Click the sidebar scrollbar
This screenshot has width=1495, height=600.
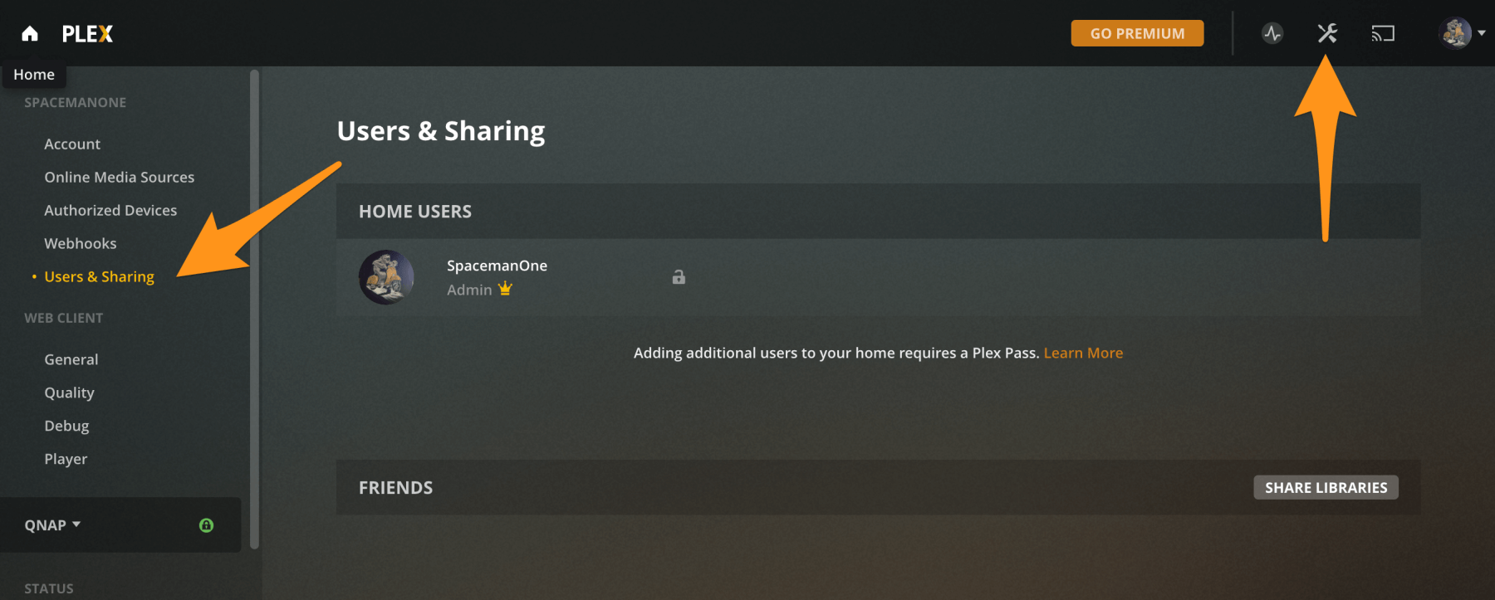254,309
